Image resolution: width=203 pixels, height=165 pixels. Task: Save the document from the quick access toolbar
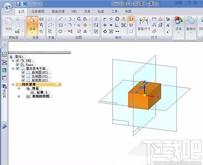pyautogui.click(x=18, y=4)
